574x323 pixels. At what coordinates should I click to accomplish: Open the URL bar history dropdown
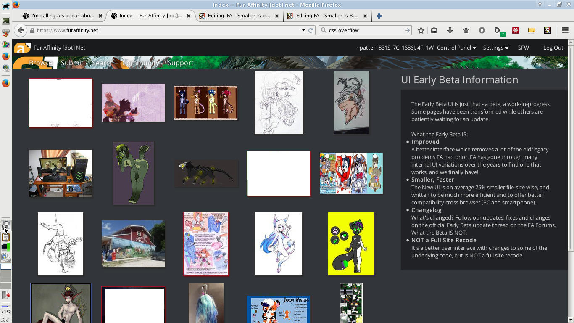[x=303, y=30]
